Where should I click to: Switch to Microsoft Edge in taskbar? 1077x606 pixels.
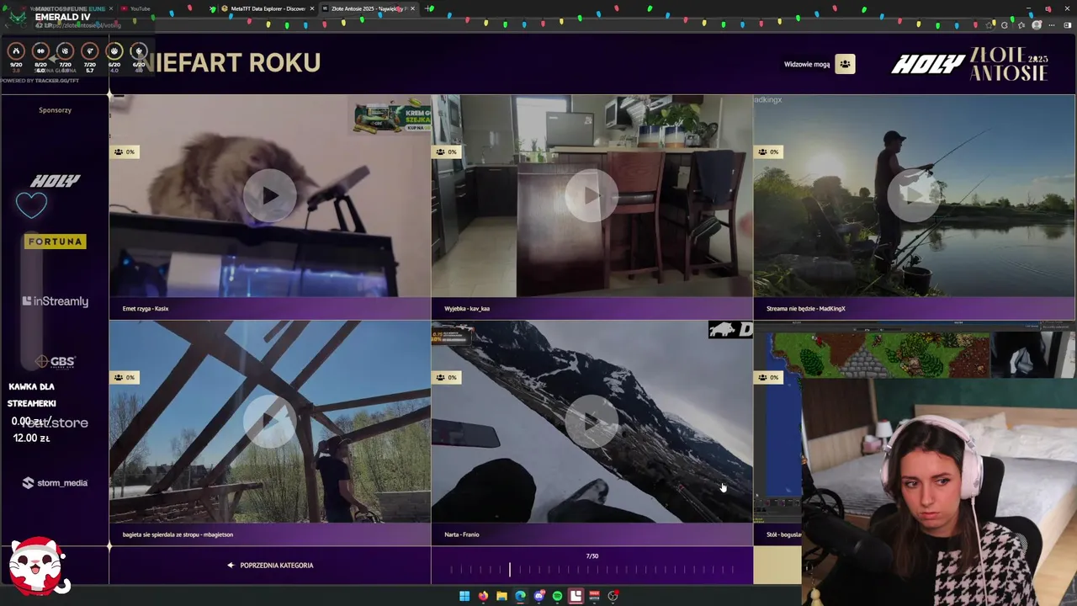click(520, 596)
